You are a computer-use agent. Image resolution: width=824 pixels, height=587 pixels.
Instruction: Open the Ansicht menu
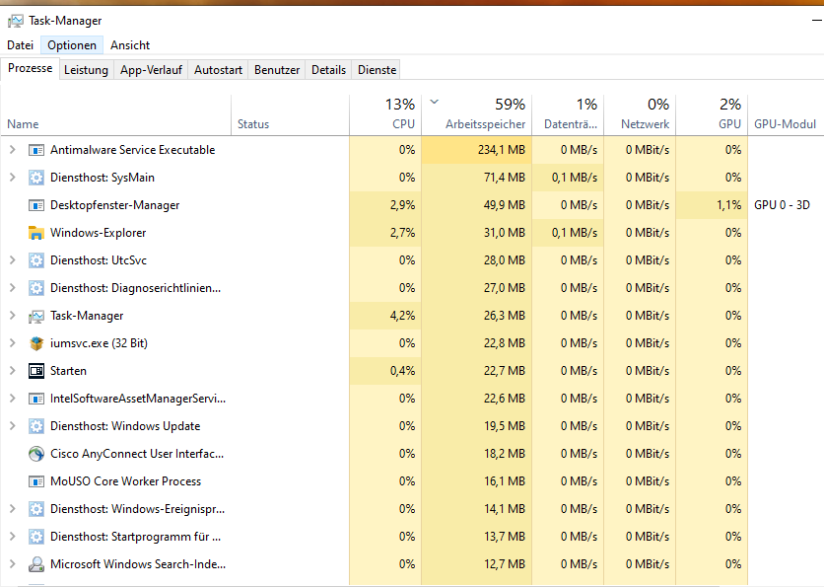130,45
